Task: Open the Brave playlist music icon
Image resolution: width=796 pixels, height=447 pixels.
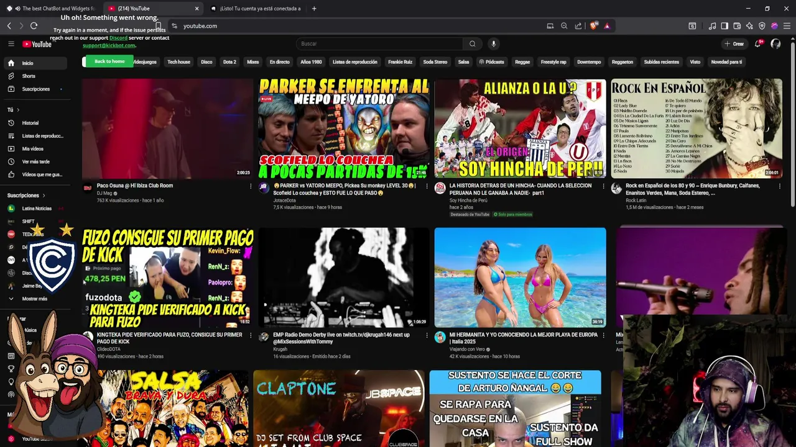Action: tap(712, 26)
